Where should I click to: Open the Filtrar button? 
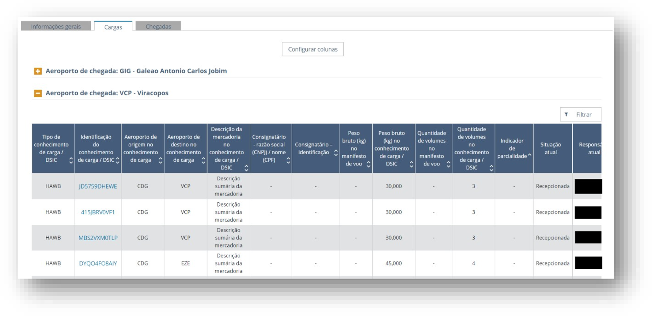click(580, 115)
